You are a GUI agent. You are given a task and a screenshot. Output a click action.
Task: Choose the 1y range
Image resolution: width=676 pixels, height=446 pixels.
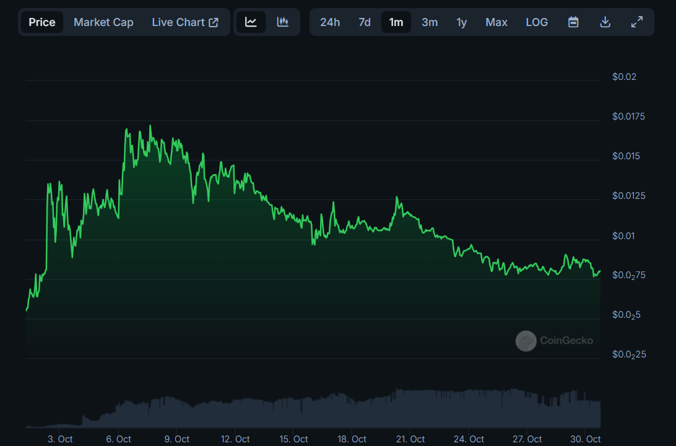coord(461,22)
